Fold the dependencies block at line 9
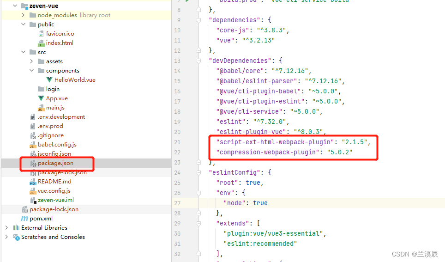This screenshot has height=262, width=445. (x=198, y=20)
